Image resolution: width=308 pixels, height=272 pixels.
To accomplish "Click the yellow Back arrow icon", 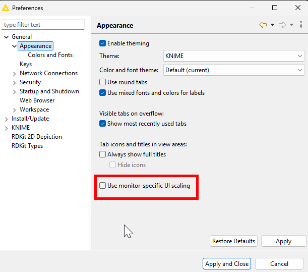I will pos(263,25).
